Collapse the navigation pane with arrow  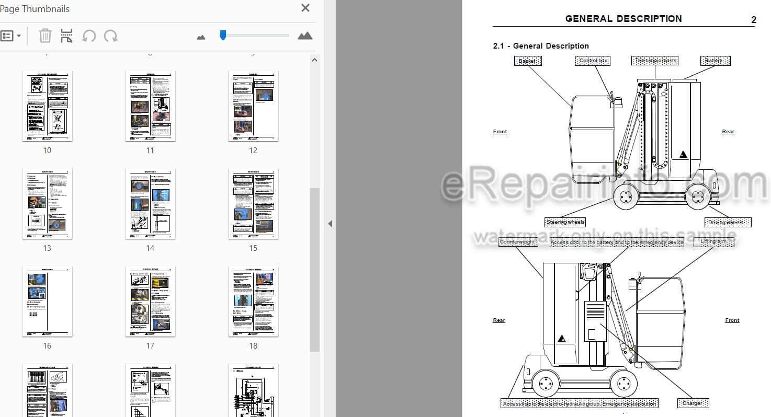330,224
